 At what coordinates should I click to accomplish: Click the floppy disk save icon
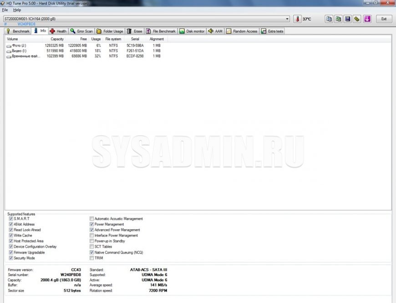click(348, 19)
